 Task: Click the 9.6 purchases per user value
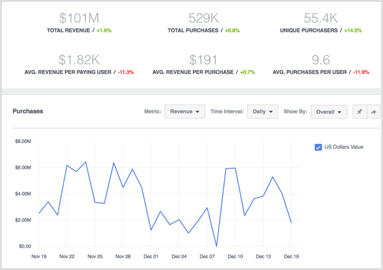320,60
